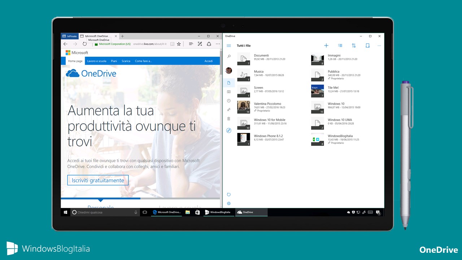This screenshot has height=260, width=462.
Task: Click the circled people icon in sidebar
Action: click(x=228, y=130)
